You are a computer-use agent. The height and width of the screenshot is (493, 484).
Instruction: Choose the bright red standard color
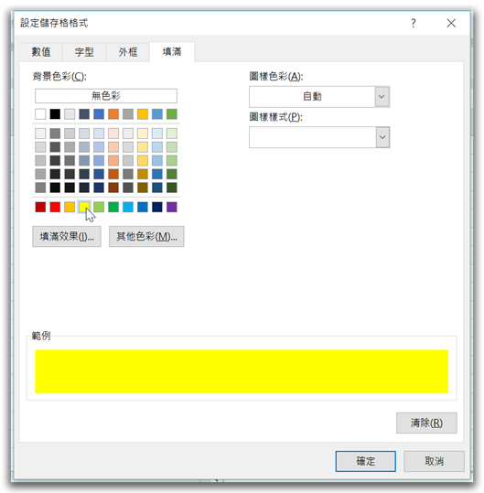click(55, 207)
